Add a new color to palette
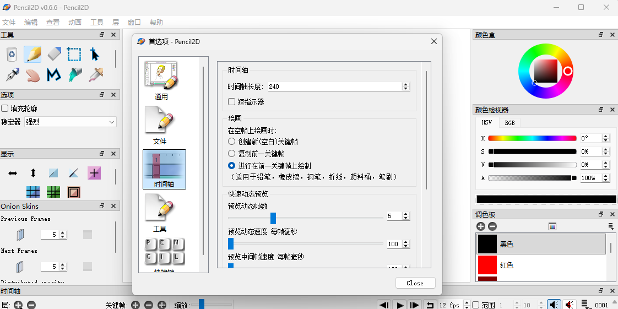The height and width of the screenshot is (309, 618). click(x=480, y=226)
